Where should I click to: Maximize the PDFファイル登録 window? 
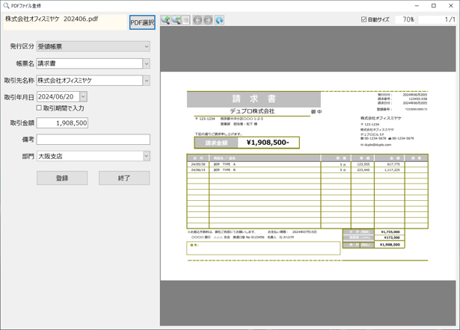tap(434, 5)
